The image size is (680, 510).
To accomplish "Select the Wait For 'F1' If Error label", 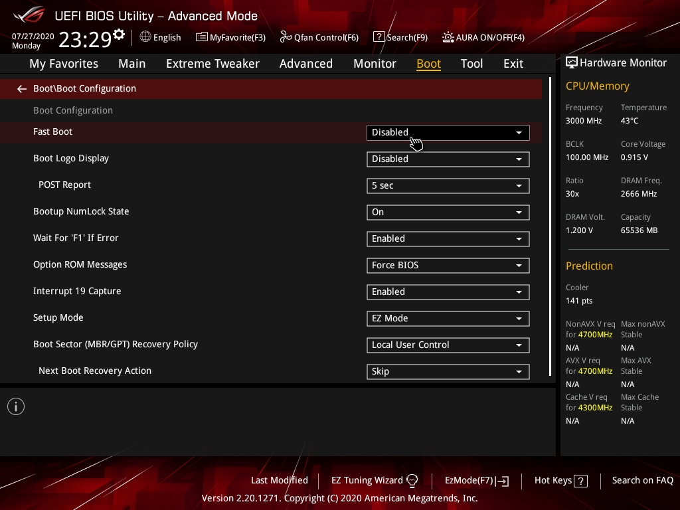I will pos(76,238).
